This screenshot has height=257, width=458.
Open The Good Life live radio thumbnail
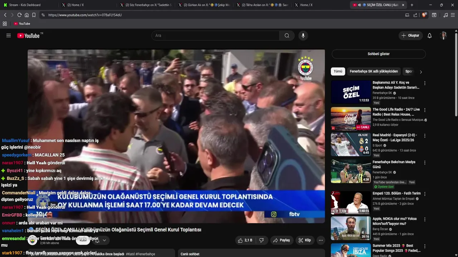click(351, 119)
